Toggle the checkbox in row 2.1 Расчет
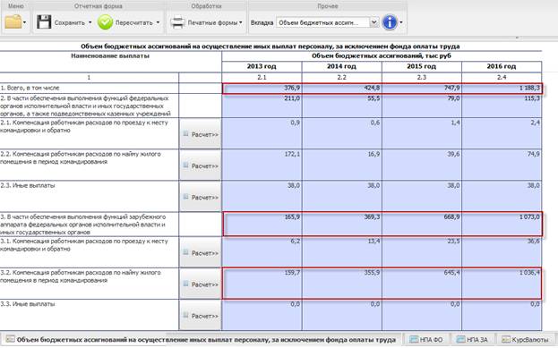The width and height of the screenshot is (558, 348). 185,133
